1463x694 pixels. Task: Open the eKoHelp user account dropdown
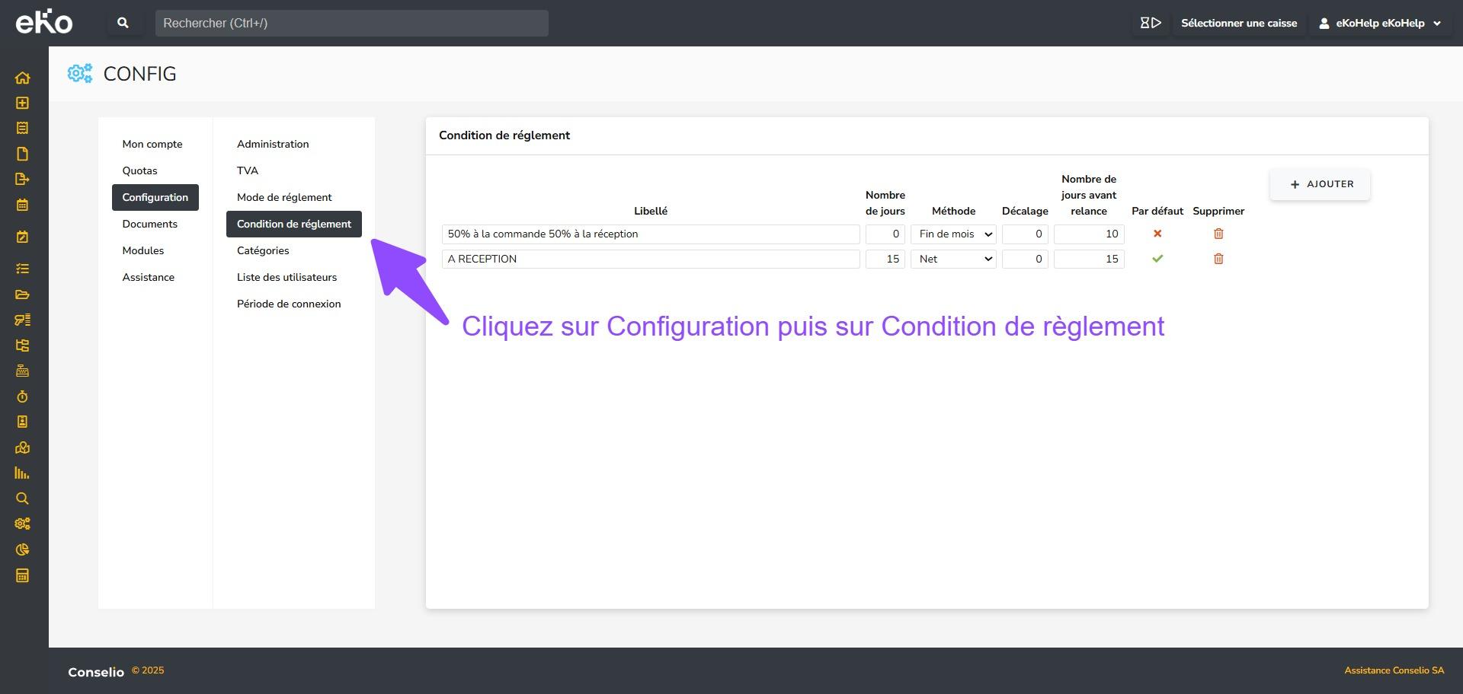click(1379, 23)
